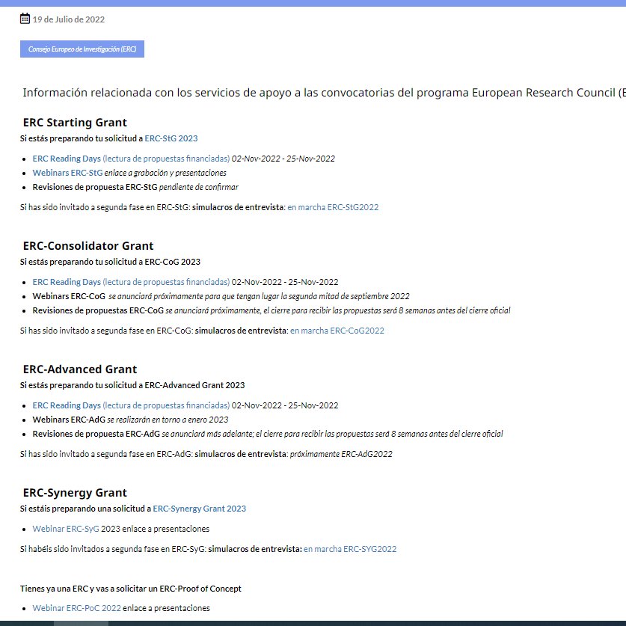Open the ERC-StG 2023 link
This screenshot has height=626, width=626.
tap(171, 138)
